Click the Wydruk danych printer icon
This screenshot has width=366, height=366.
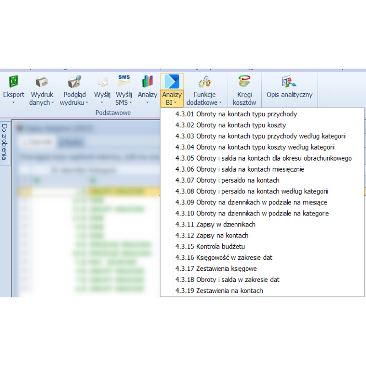coord(42,82)
